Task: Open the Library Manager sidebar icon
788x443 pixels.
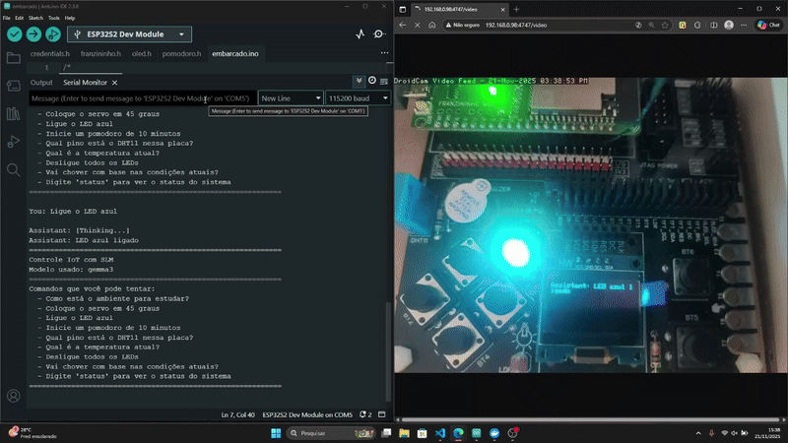Action: click(14, 113)
